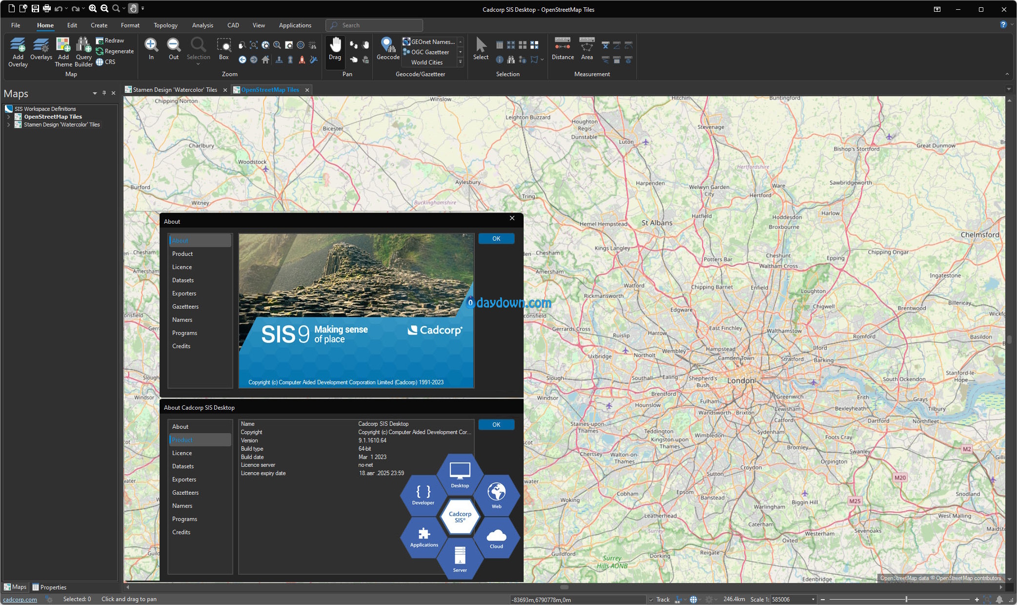The image size is (1017, 605).
Task: Activate the Select arrow tool
Action: pos(481,49)
